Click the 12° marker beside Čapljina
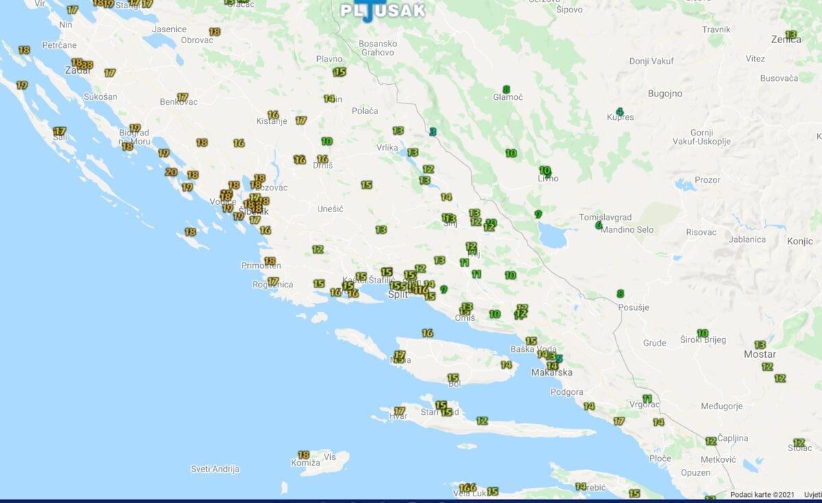Viewport: 822px width, 503px height. click(710, 441)
